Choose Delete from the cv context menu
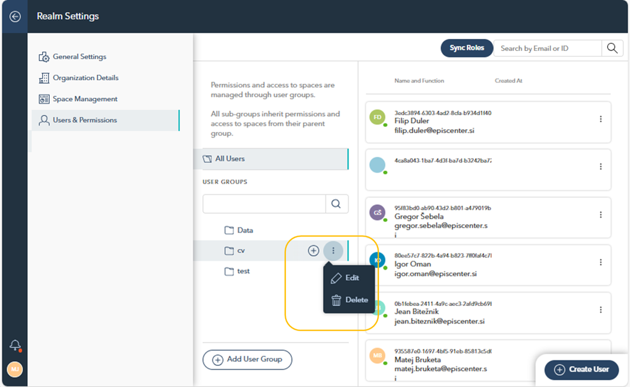The image size is (630, 387). (x=349, y=300)
